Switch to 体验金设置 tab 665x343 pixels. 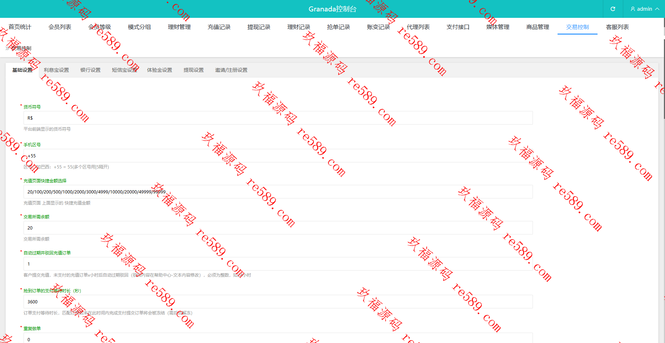(x=160, y=70)
